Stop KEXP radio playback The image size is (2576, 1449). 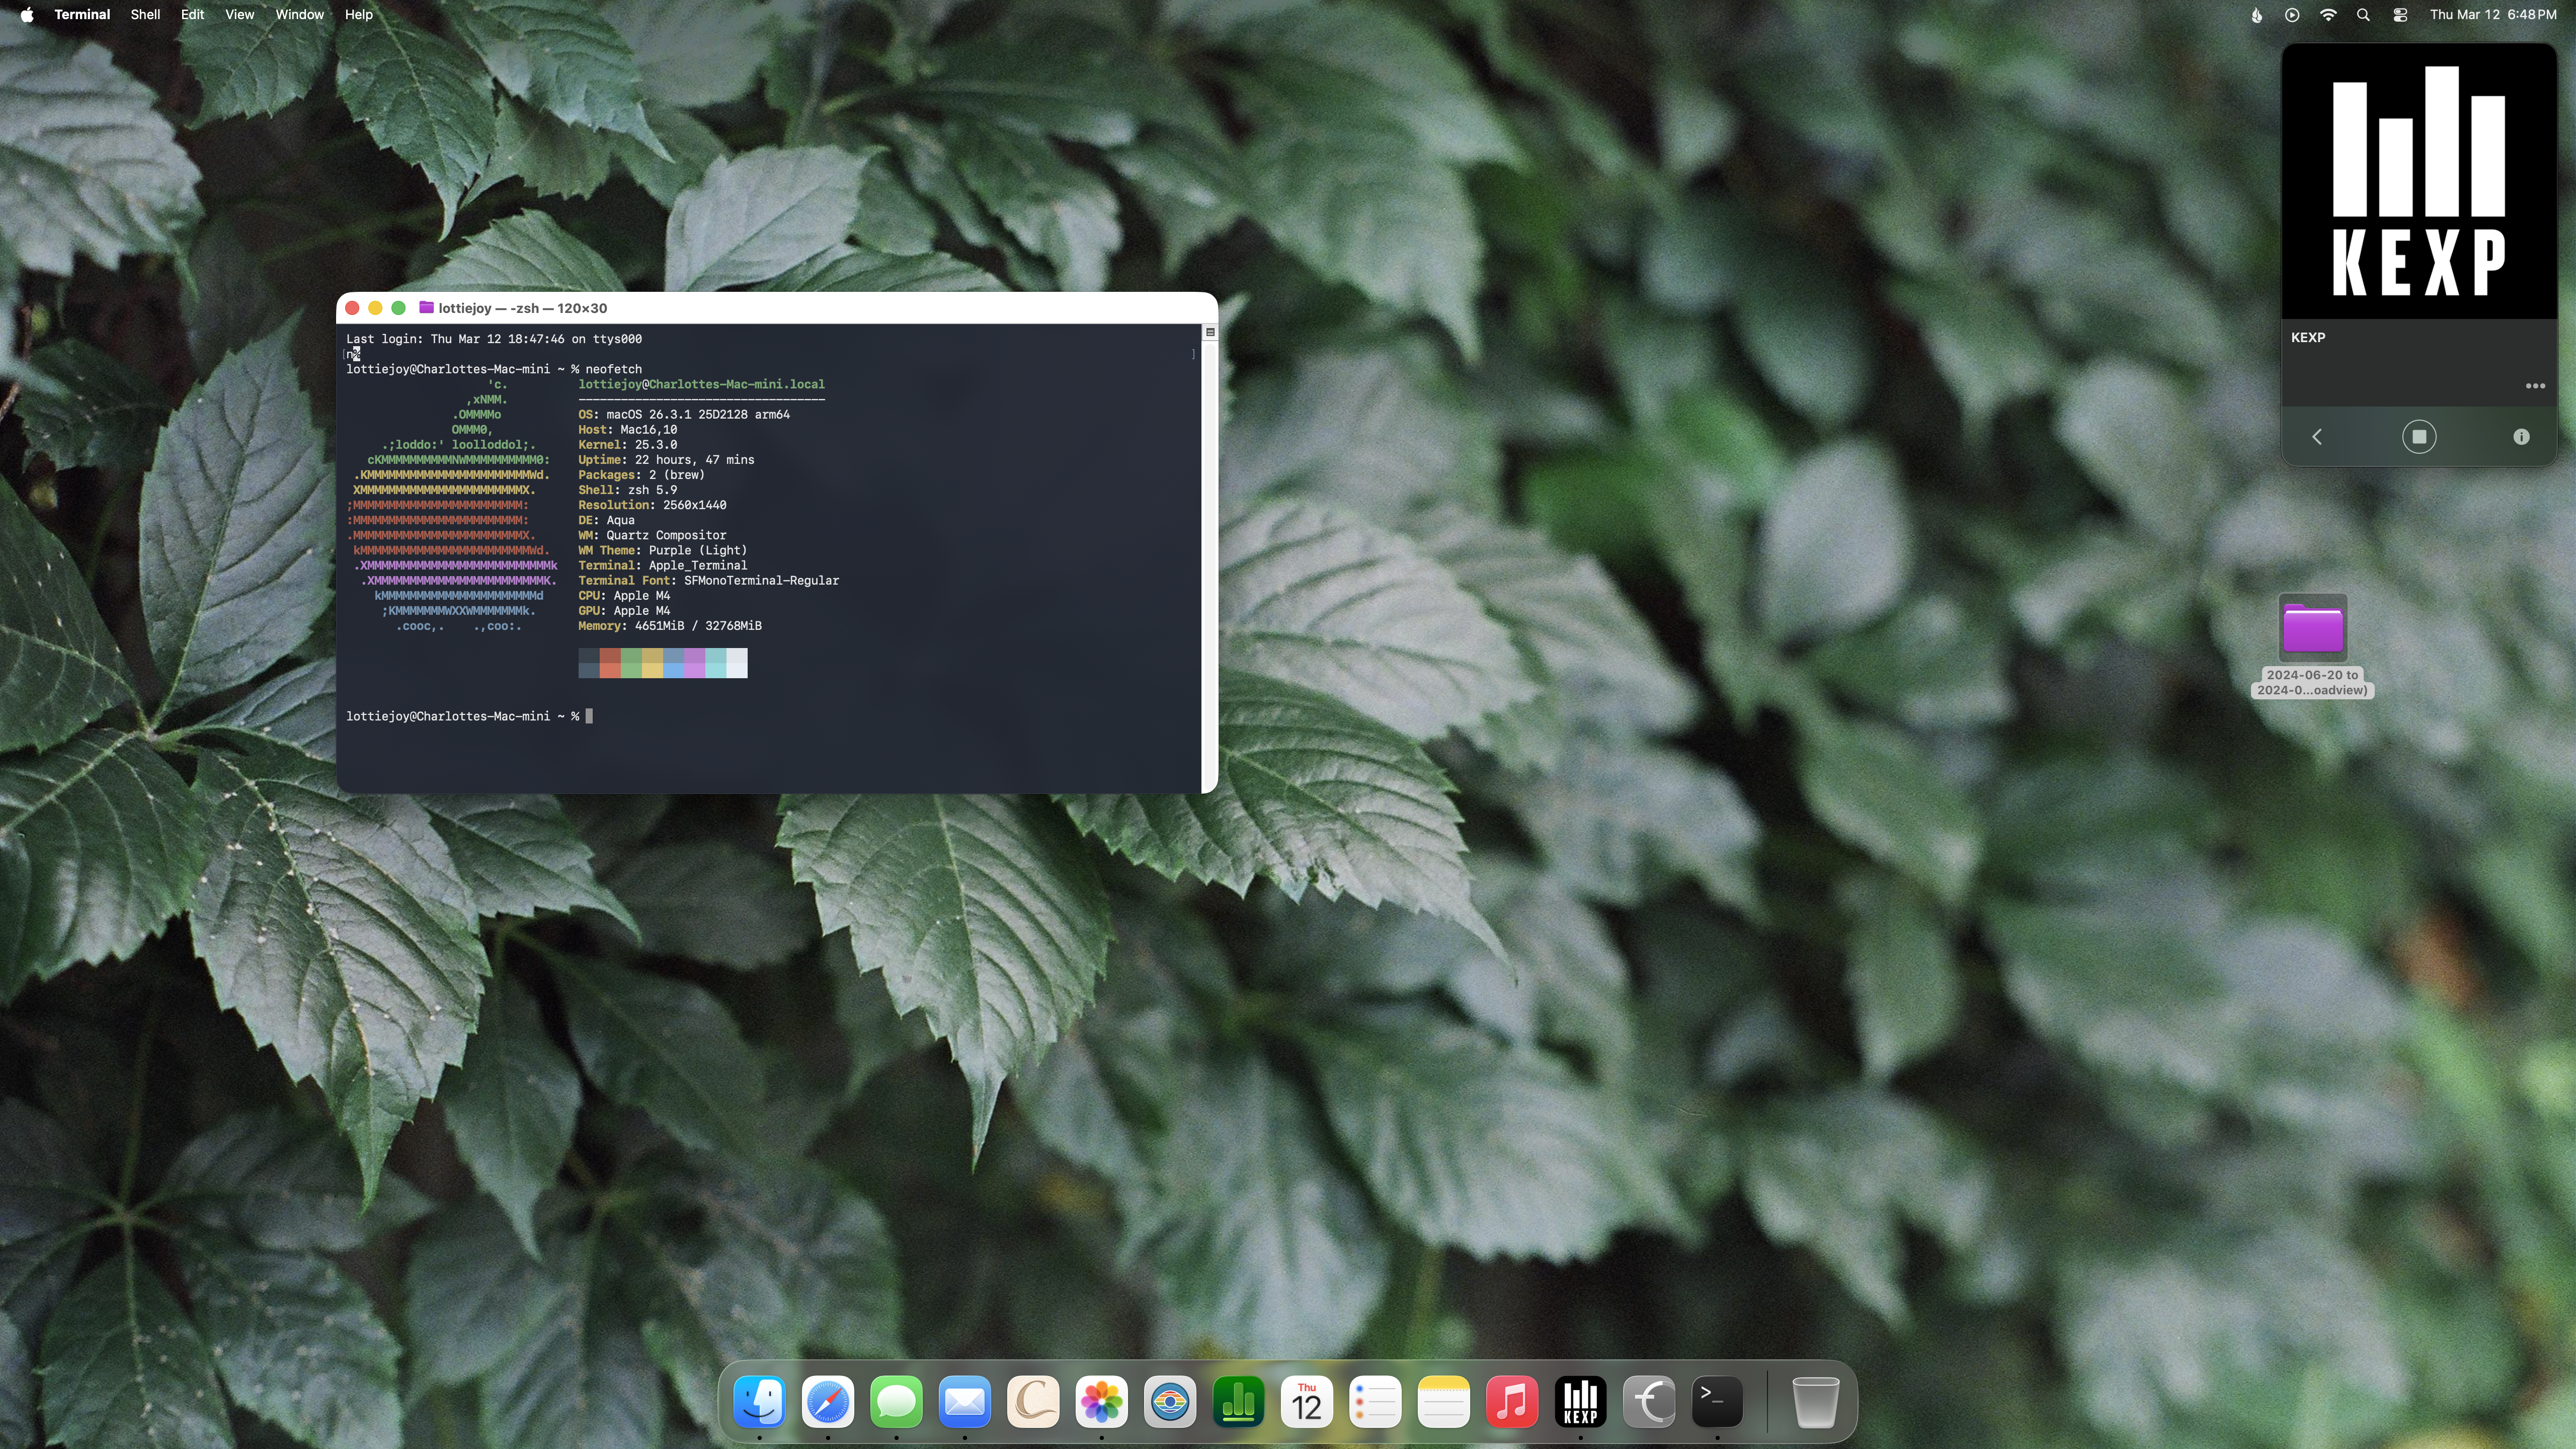point(2418,437)
